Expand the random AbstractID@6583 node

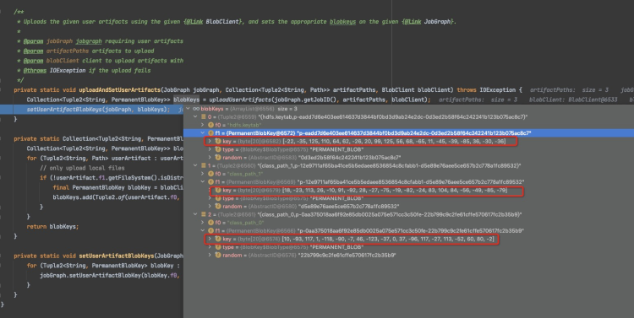click(x=210, y=158)
